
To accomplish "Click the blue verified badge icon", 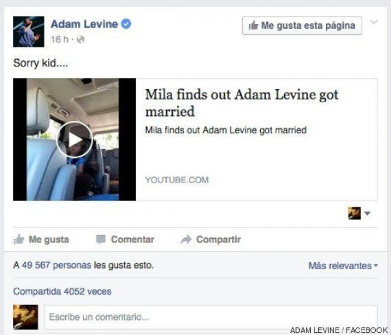I will [126, 24].
